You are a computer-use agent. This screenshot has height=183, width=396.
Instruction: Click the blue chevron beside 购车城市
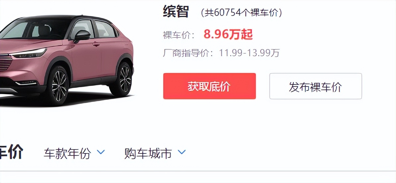[x=182, y=152]
